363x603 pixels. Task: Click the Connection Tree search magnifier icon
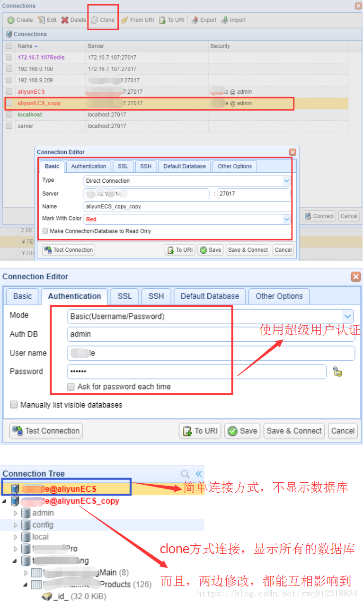coord(185,474)
